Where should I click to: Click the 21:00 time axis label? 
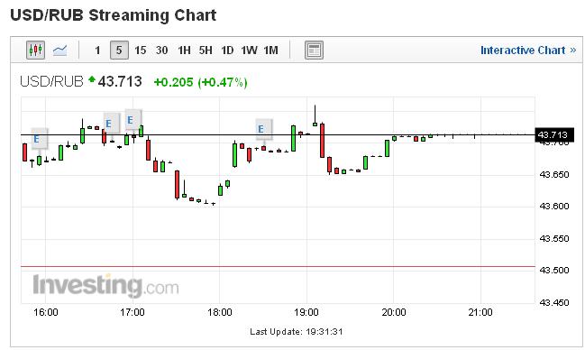point(480,312)
